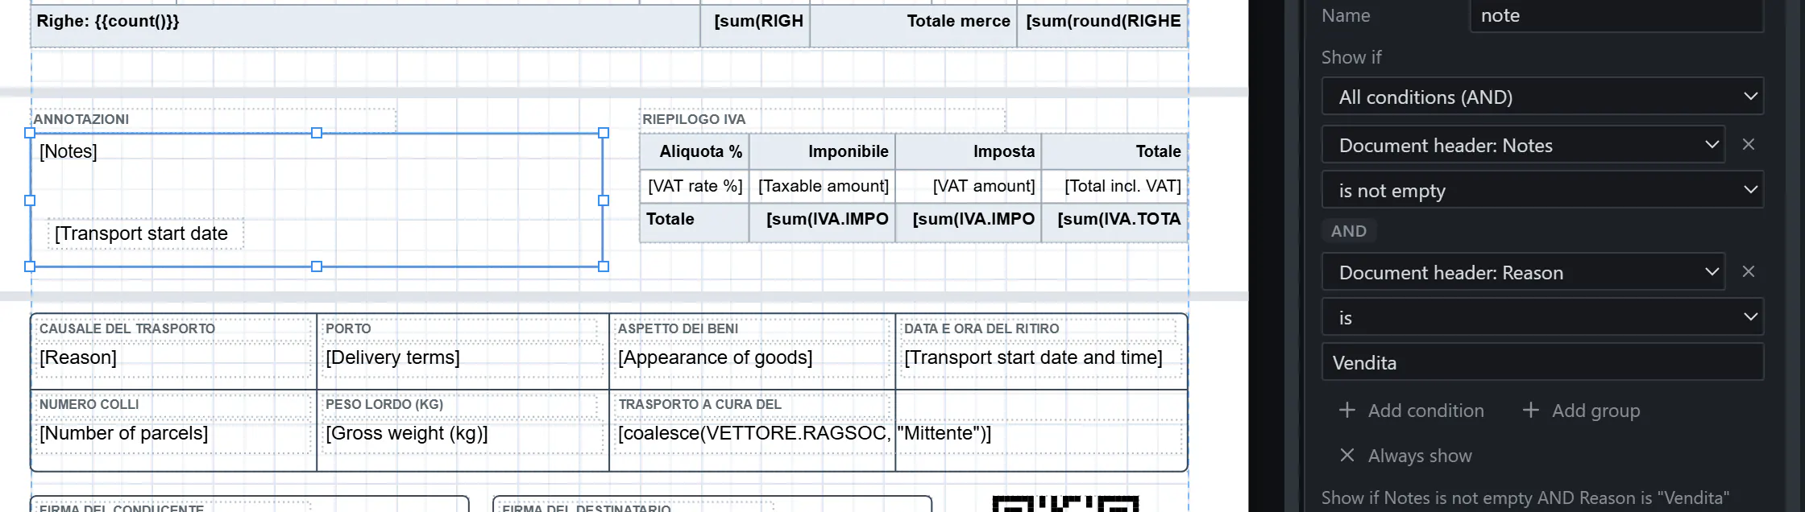1805x512 pixels.
Task: Select the coalesce(VETTORE.RAGSOC expression field
Action: click(x=898, y=435)
